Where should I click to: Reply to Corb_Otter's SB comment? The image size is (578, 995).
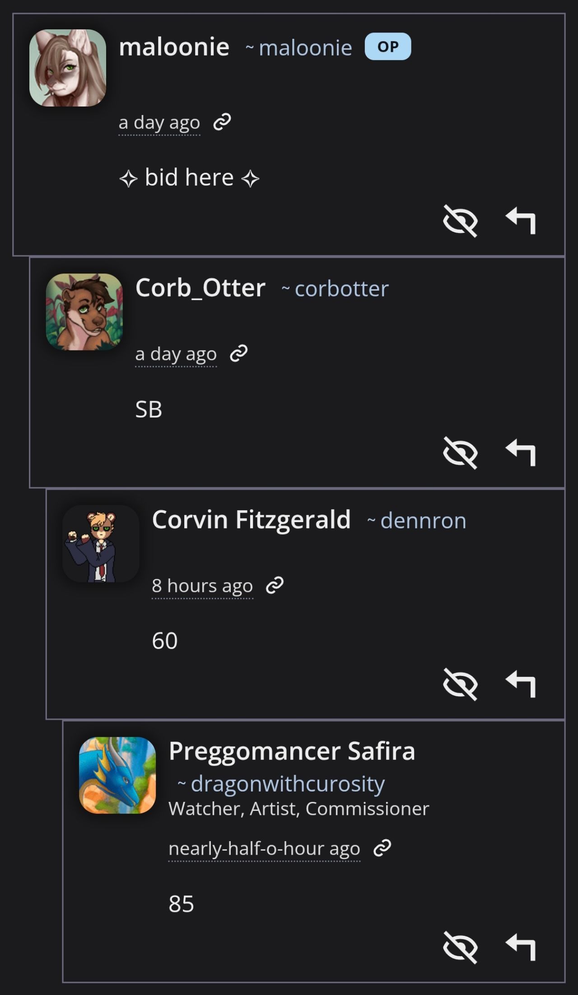(x=521, y=453)
